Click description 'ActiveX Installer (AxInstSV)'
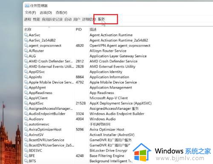This screenshot has width=213, height=164. 112,135
